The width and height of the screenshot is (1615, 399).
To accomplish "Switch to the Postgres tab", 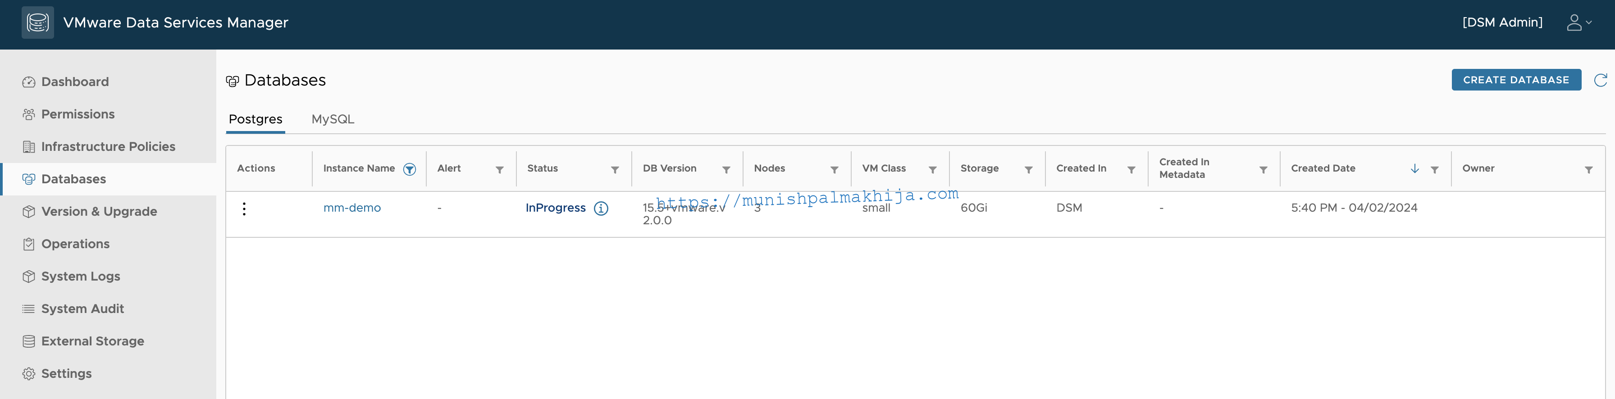I will 256,119.
